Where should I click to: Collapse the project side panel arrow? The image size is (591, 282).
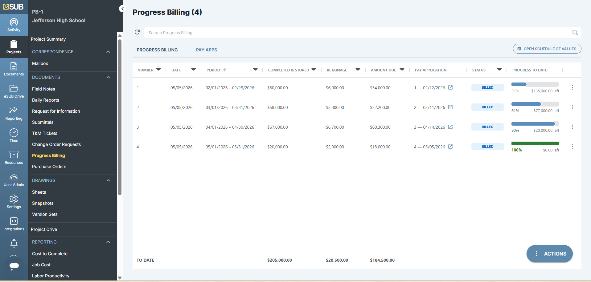123,9
